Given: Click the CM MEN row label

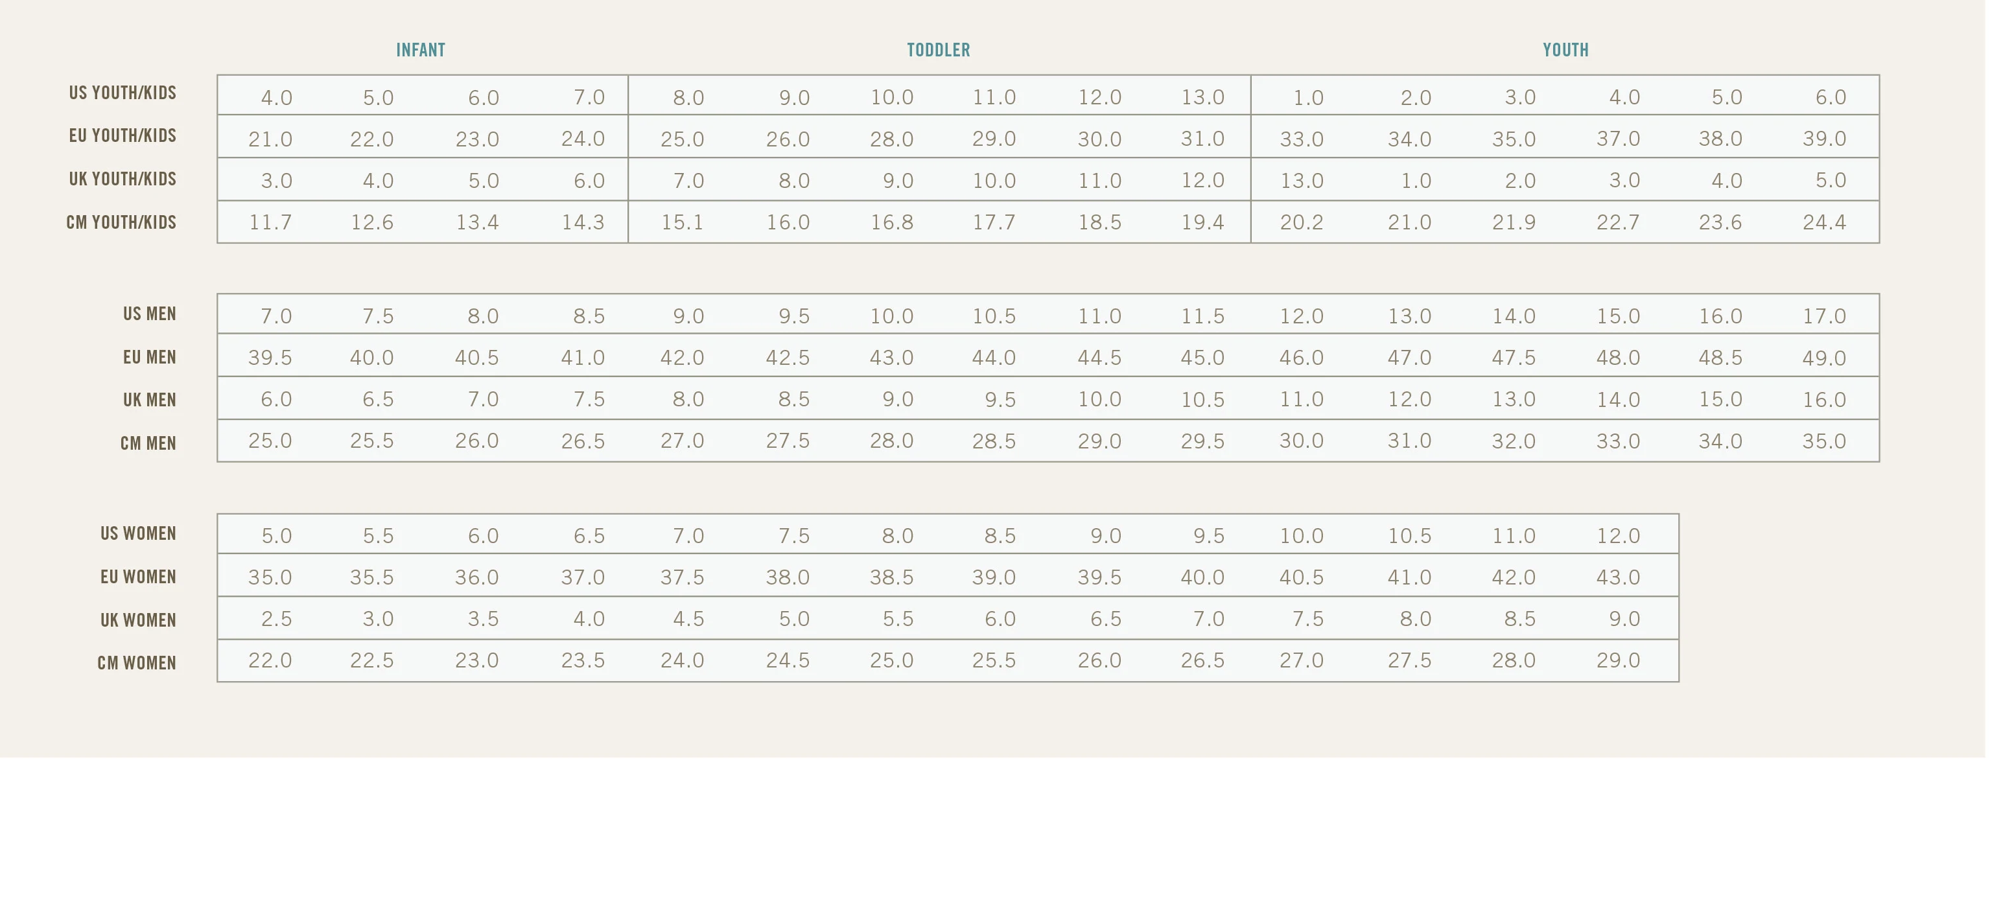Looking at the screenshot, I should pos(148,444).
